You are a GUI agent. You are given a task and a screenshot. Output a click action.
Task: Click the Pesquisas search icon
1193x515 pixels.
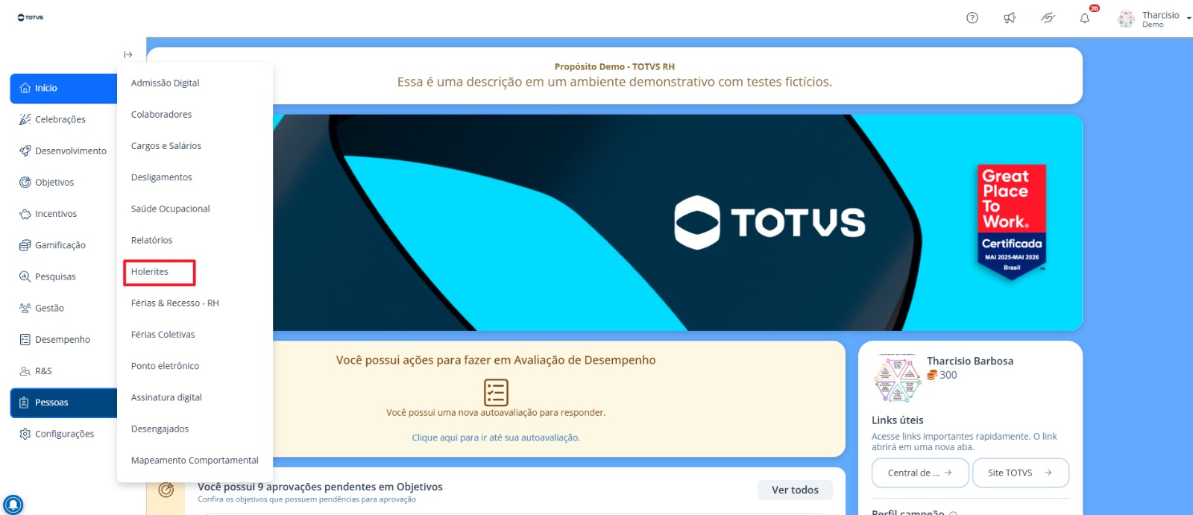pyautogui.click(x=25, y=277)
